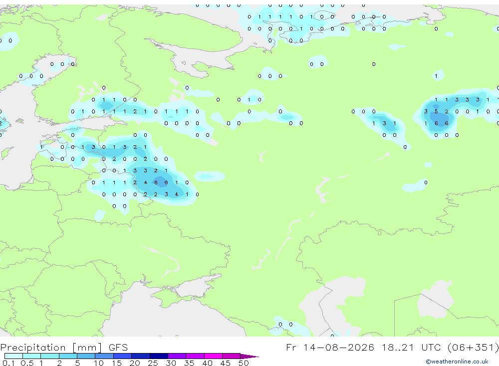The width and height of the screenshot is (499, 366).
Task: Click the '5' mm value in eastern cluster
Action: tap(436, 111)
